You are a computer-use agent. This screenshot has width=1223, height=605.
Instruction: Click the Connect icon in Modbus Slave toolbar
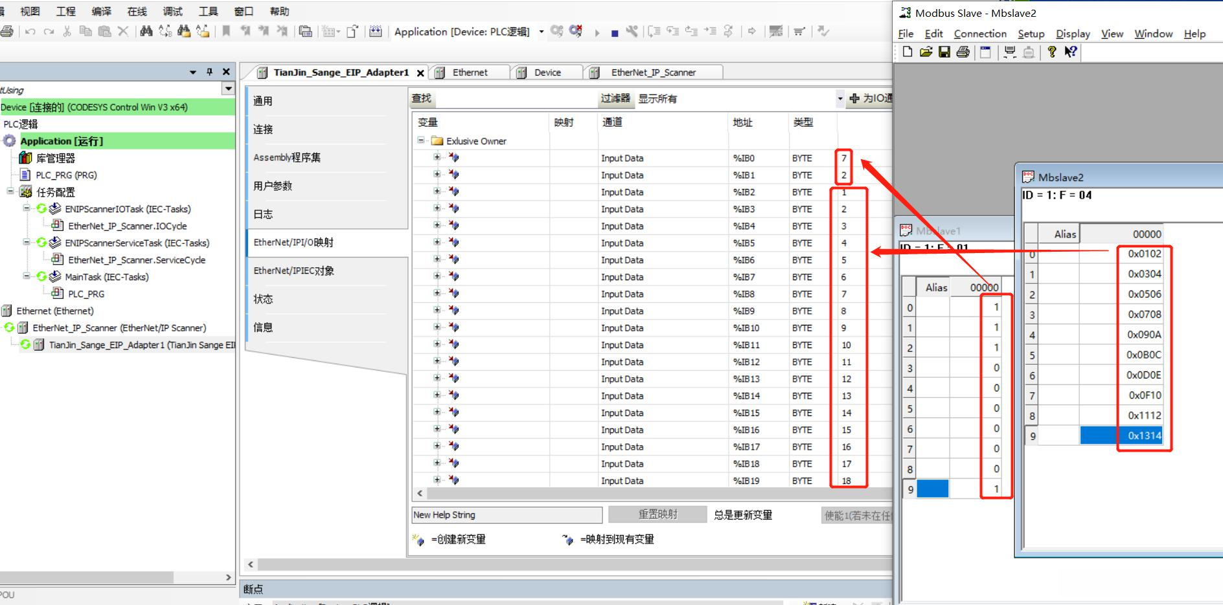(x=1009, y=52)
